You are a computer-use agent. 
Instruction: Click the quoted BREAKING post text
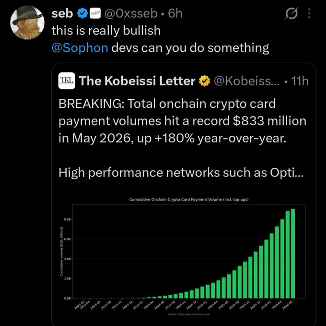point(183,121)
